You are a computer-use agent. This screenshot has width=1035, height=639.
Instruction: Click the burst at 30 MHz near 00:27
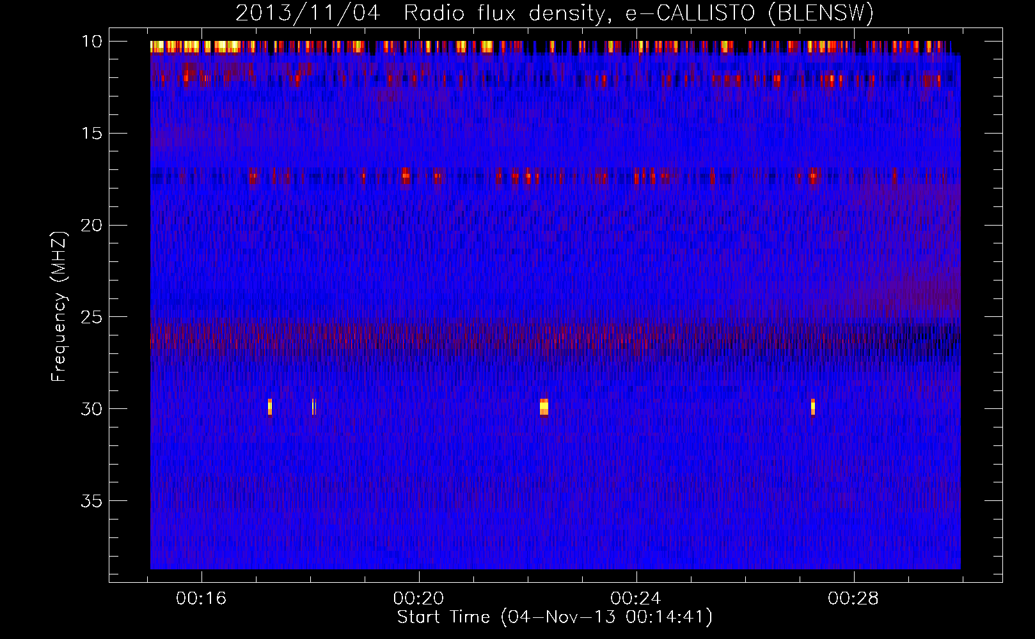pos(813,407)
